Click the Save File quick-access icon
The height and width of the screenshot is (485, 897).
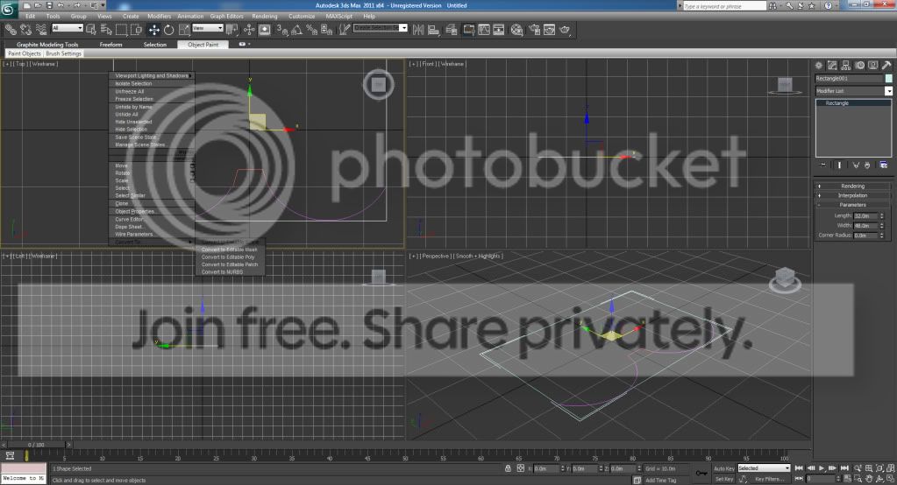point(49,6)
